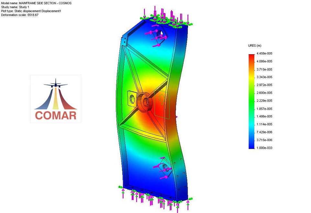Click the "Plot type: Static displacement" line
This screenshot has height=213, width=311.
click(31, 11)
